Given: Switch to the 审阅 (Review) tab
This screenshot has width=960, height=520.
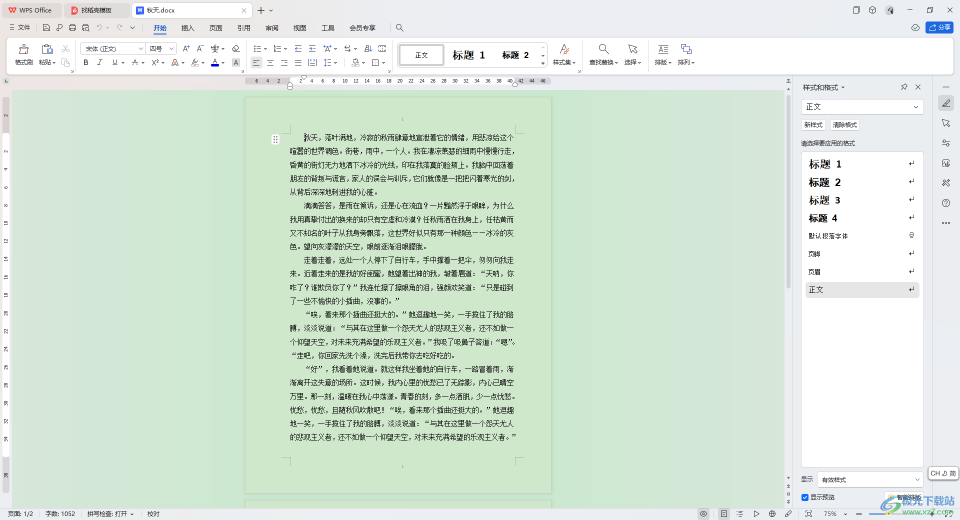Looking at the screenshot, I should (x=271, y=28).
